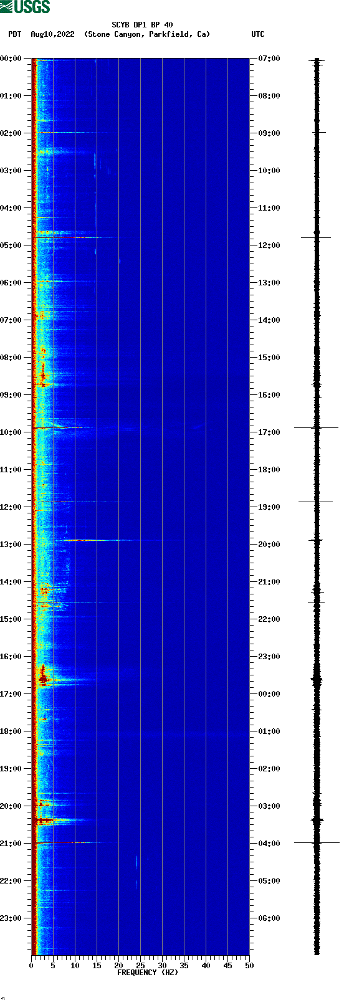Click the 06:00 UTC time label

(x=269, y=918)
